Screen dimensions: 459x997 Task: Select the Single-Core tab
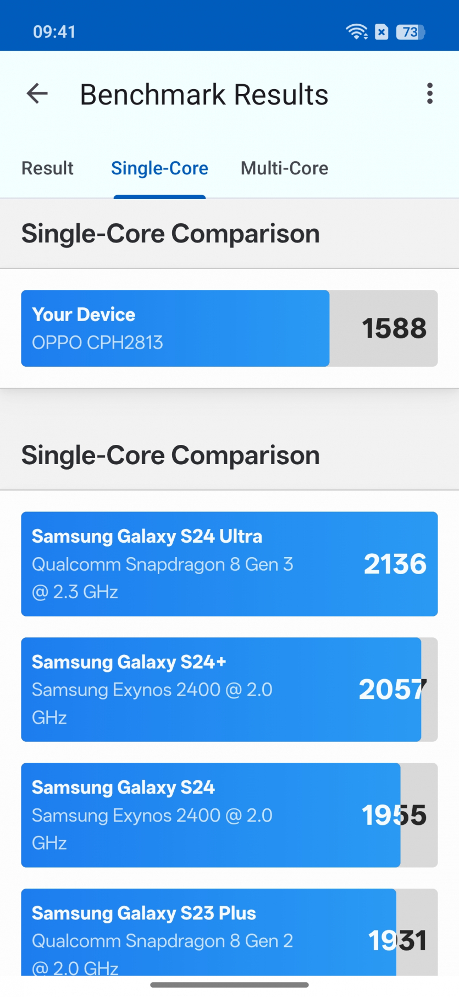click(159, 168)
